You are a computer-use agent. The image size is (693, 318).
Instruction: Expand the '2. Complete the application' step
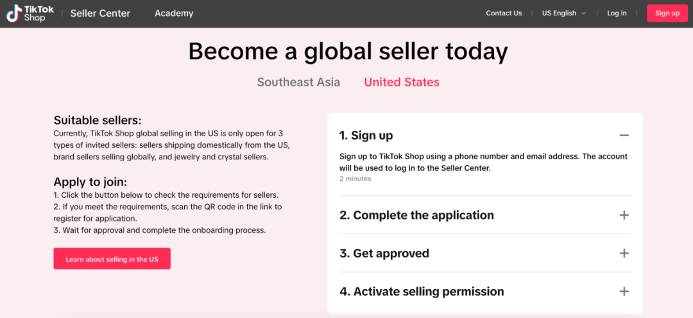point(417,215)
